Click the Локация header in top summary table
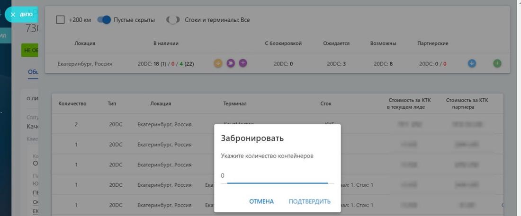Image resolution: width=521 pixels, height=216 pixels. (x=85, y=43)
